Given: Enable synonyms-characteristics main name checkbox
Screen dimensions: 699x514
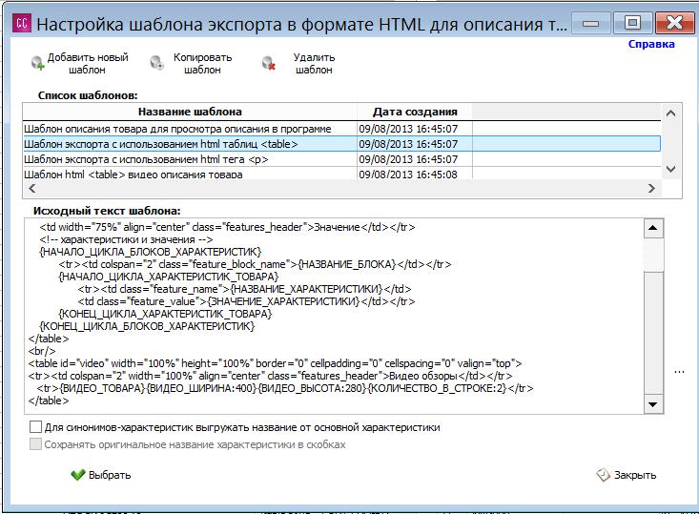Looking at the screenshot, I should tap(35, 427).
